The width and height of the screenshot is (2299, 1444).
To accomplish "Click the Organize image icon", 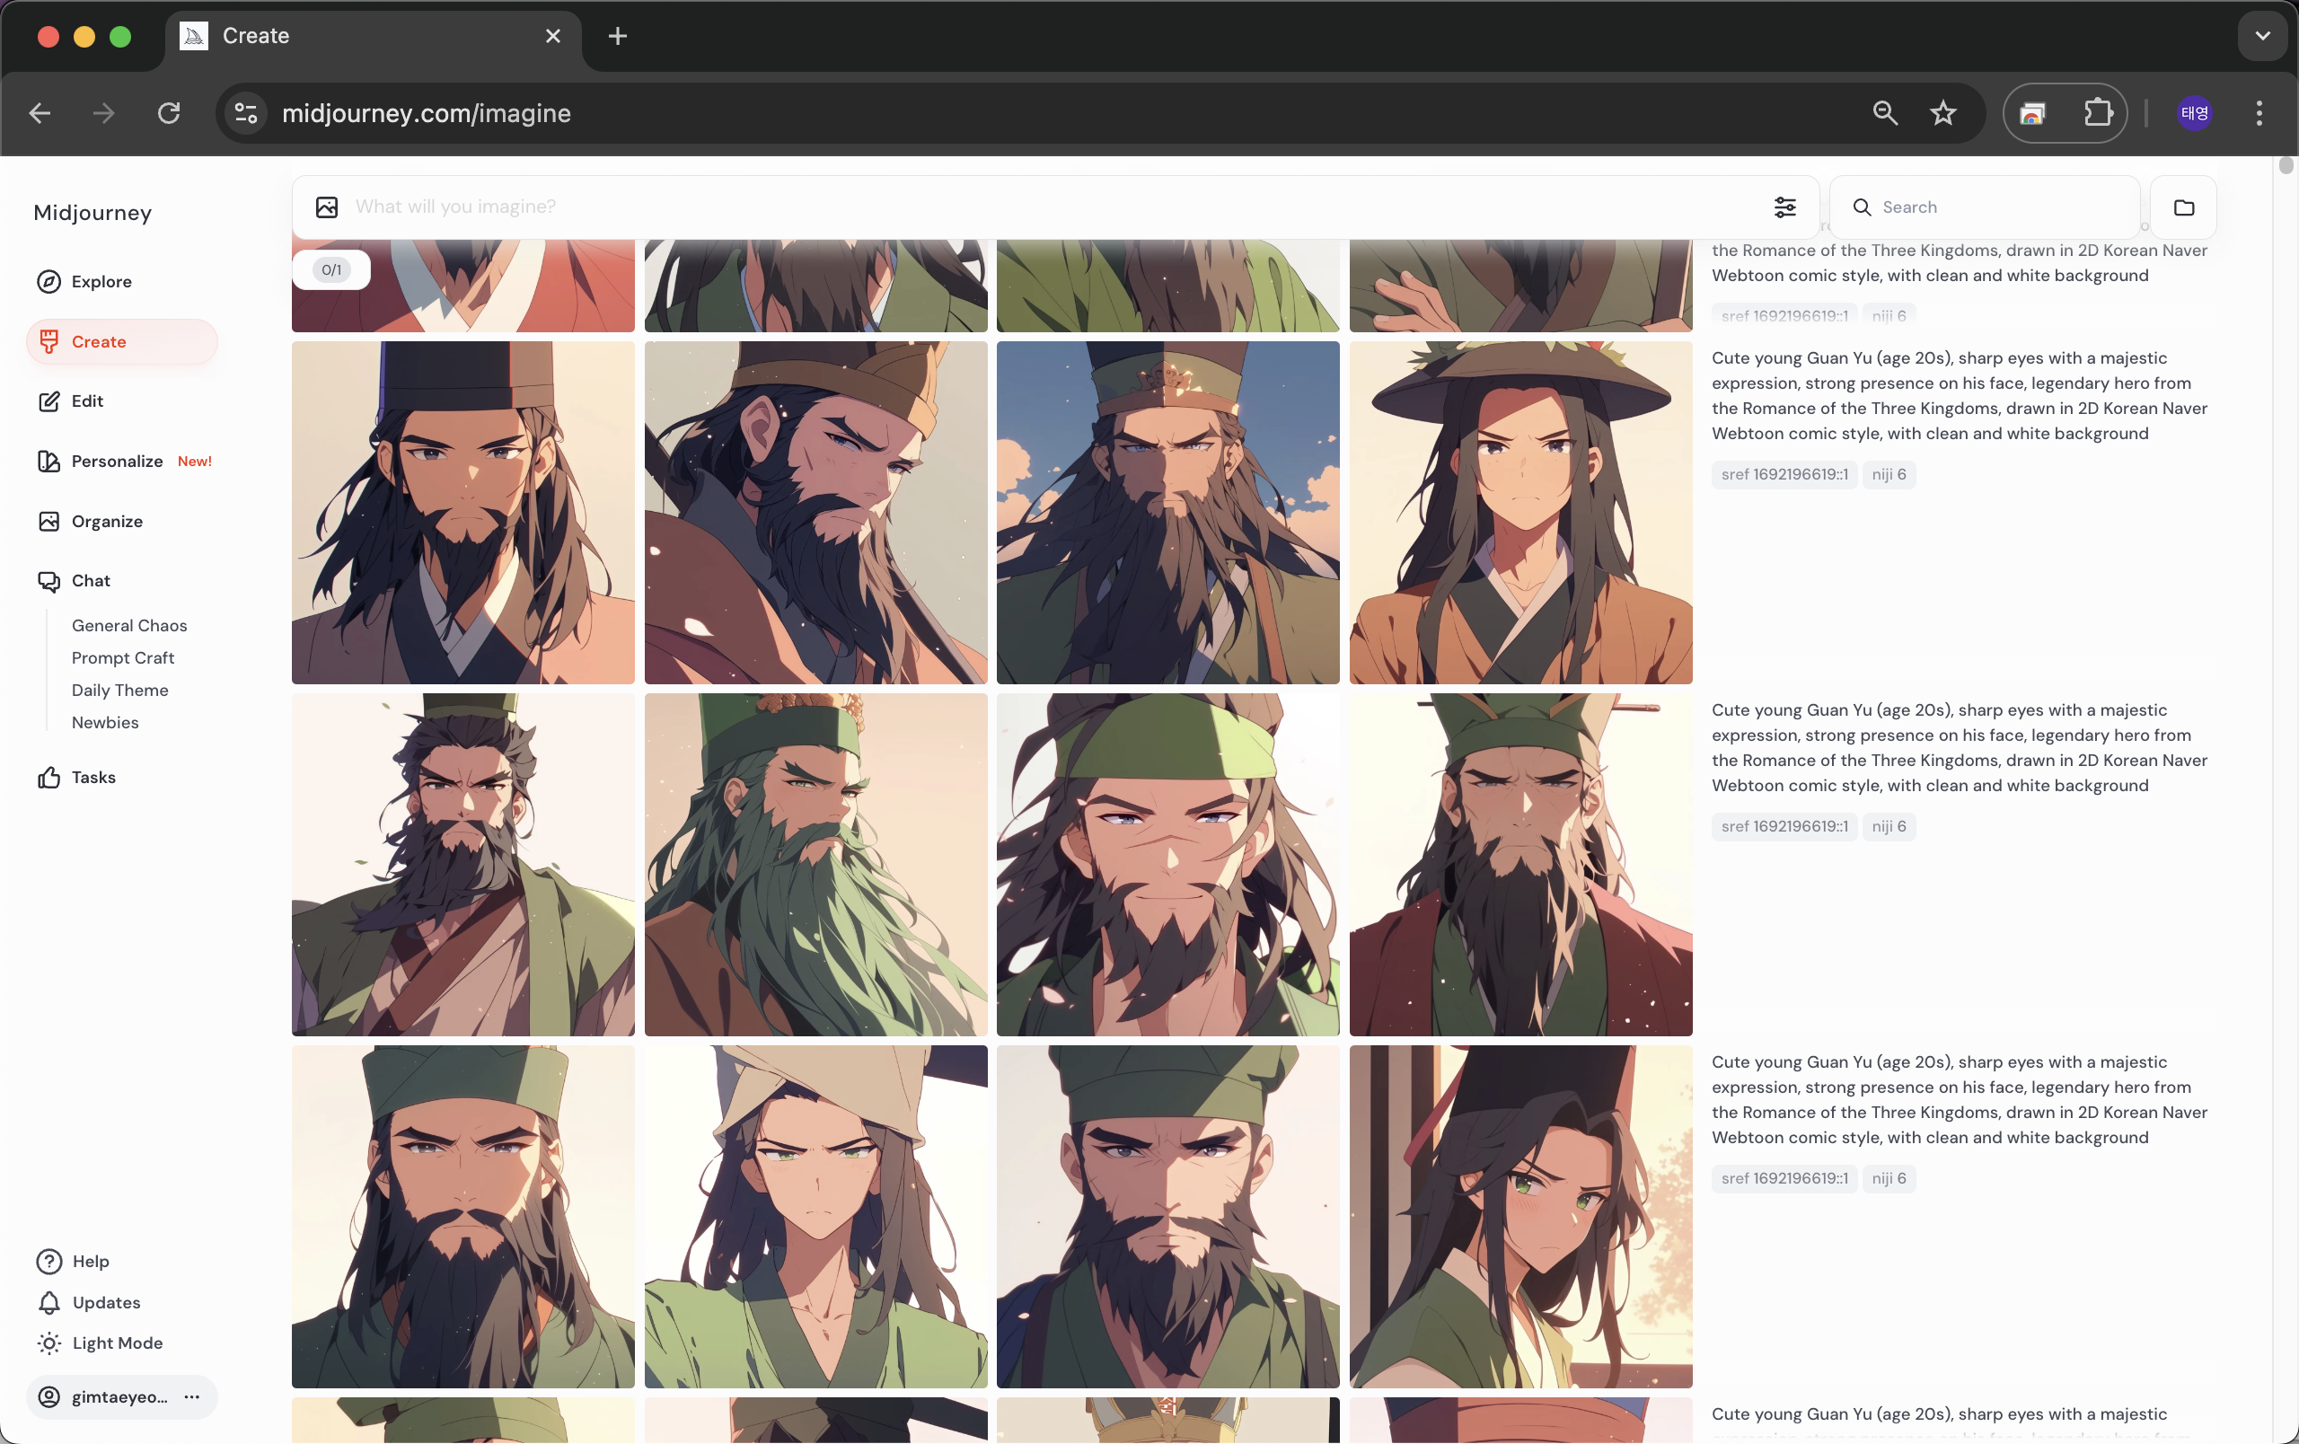I will [x=48, y=521].
